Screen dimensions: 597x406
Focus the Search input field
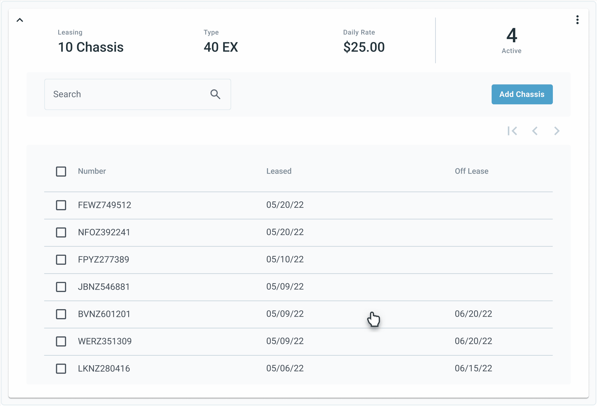coord(138,94)
